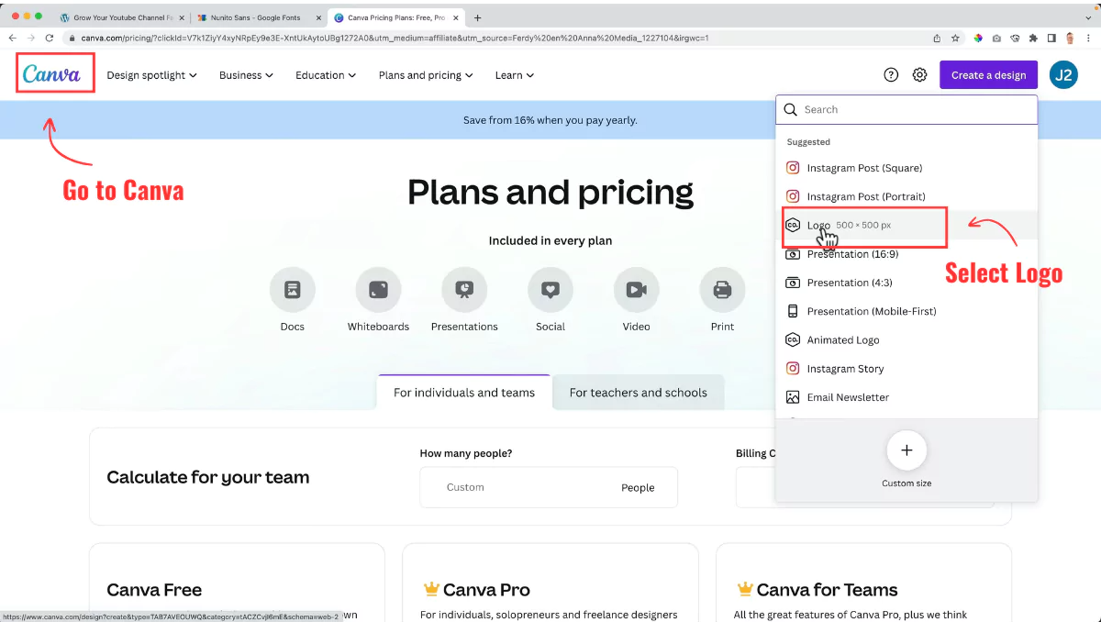
Task: Select For individuals and teams tab
Action: click(x=464, y=393)
